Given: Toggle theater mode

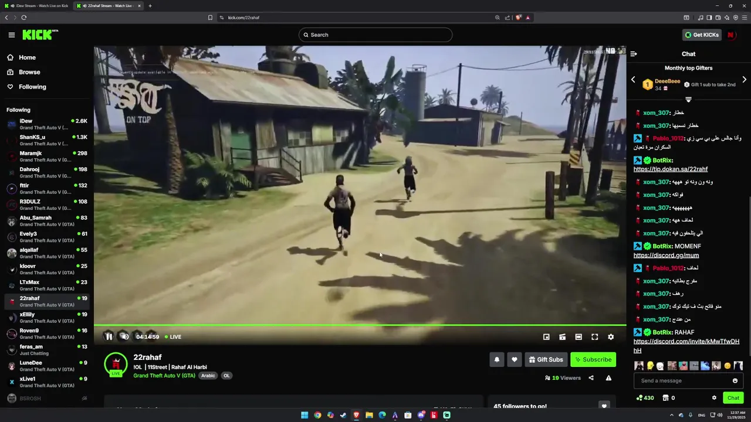Looking at the screenshot, I should click(579, 337).
